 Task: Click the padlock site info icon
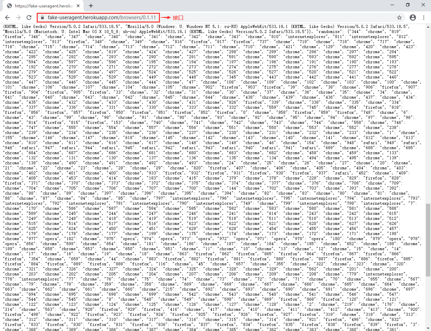42,18
